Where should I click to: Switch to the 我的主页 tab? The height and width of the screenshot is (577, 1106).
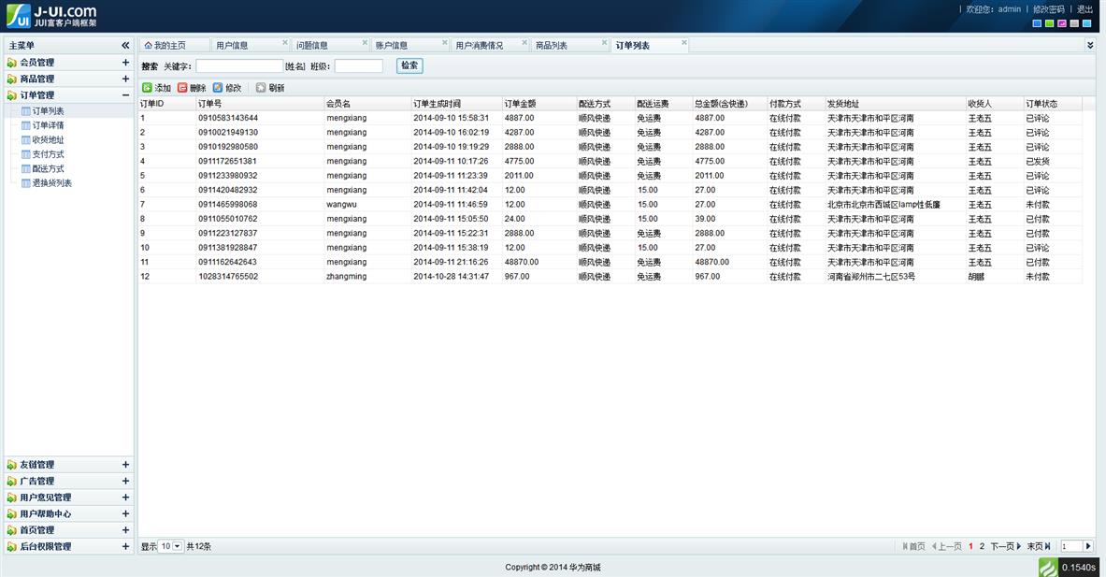[x=170, y=45]
